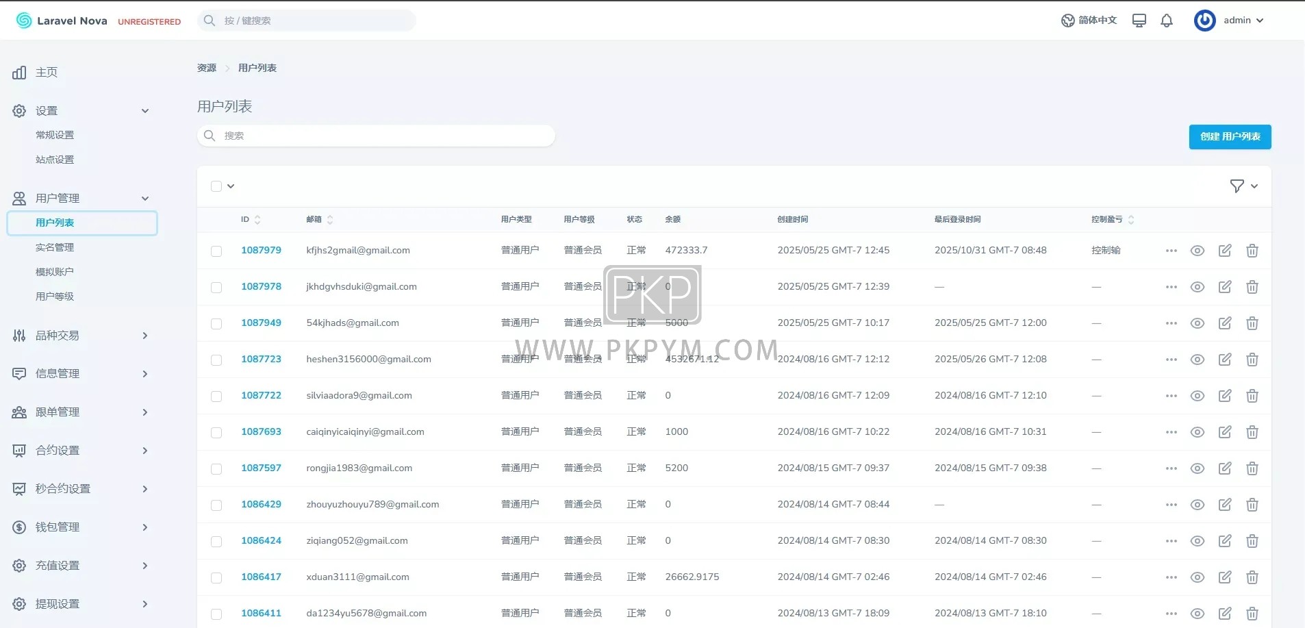Image resolution: width=1305 pixels, height=628 pixels.
Task: Click the search magnifier icon in the 搜索 box
Action: tap(210, 136)
